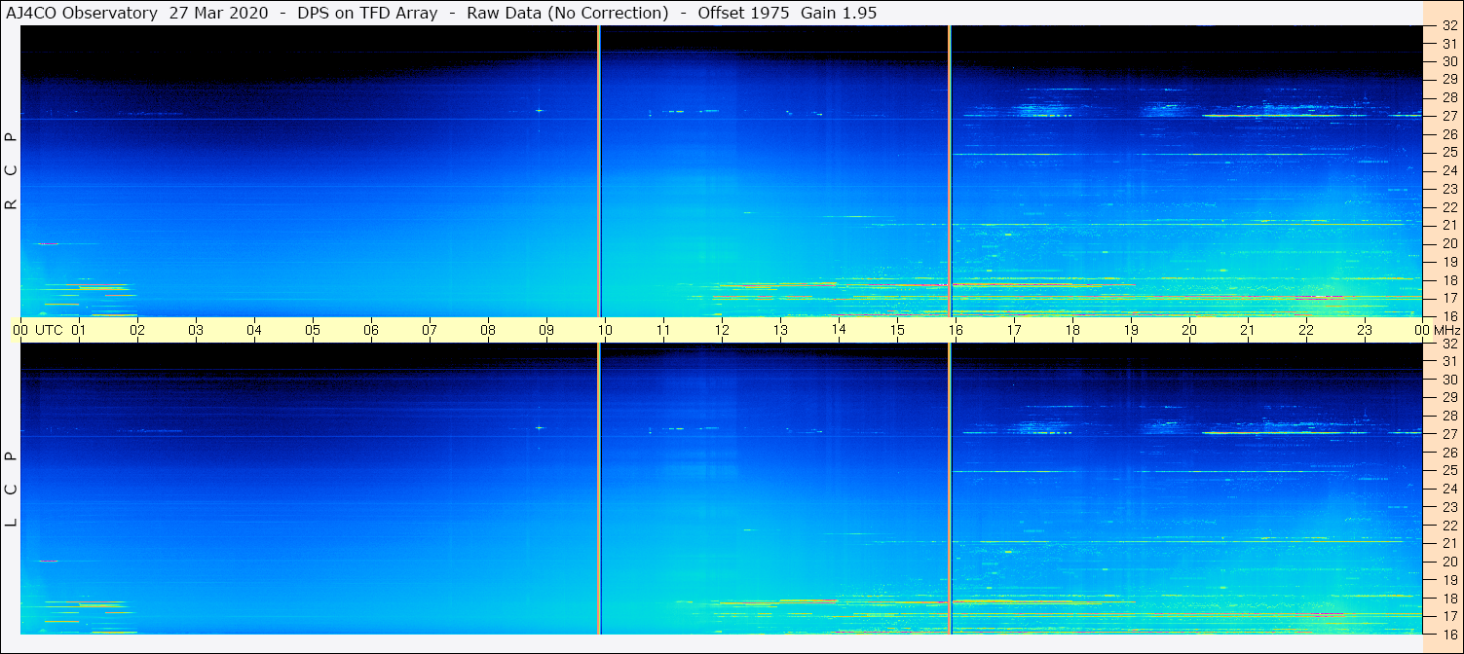1464x654 pixels.
Task: Click the '20' hour label on the time axis
Action: tap(1189, 330)
